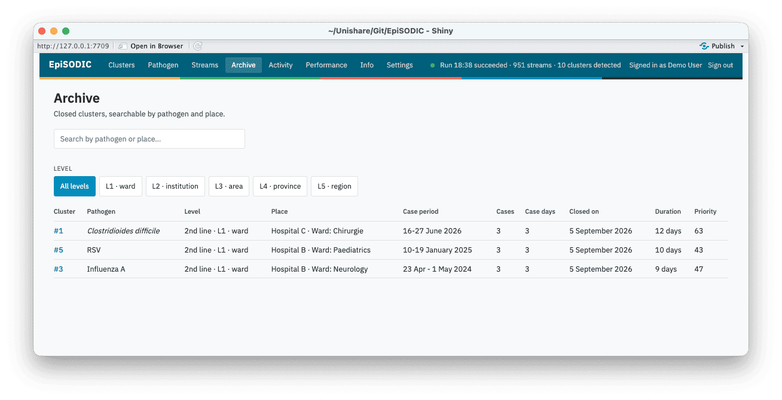Open cluster #3 link

pos(59,269)
